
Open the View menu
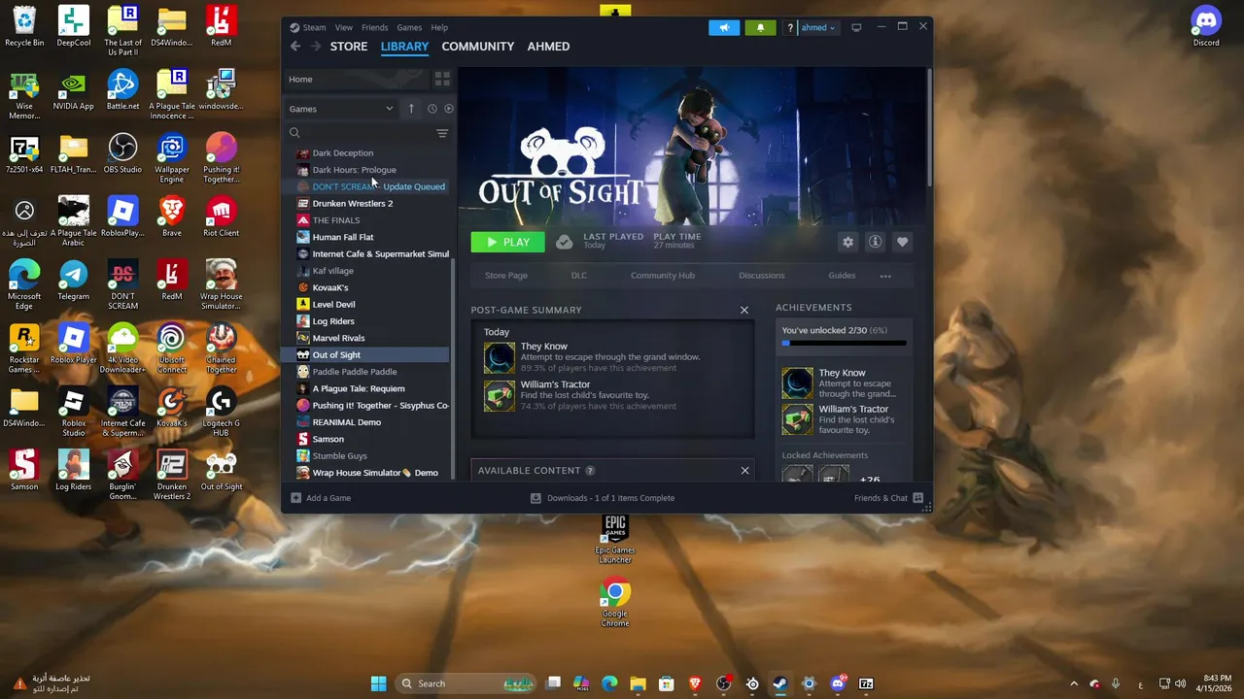344,27
